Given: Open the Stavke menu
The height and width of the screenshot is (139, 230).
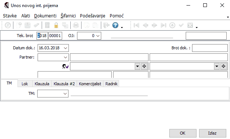Looking at the screenshot, I should [10, 16].
